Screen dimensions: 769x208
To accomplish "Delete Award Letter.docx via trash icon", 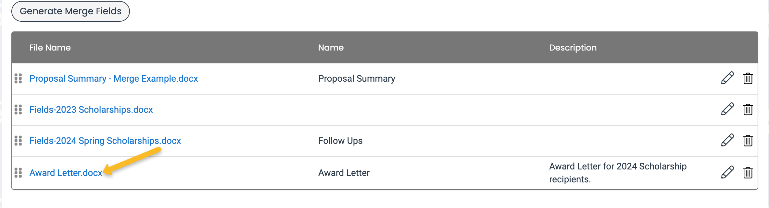I will coord(748,172).
